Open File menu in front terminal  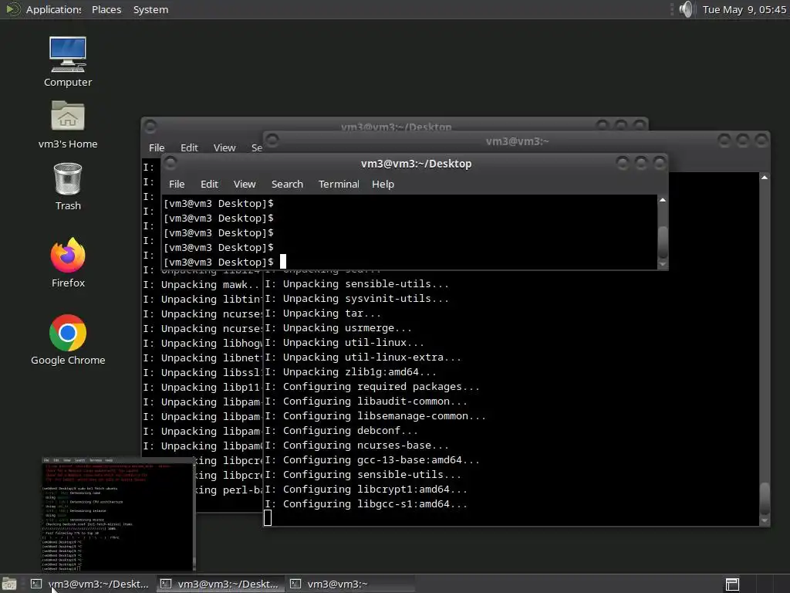(x=177, y=184)
